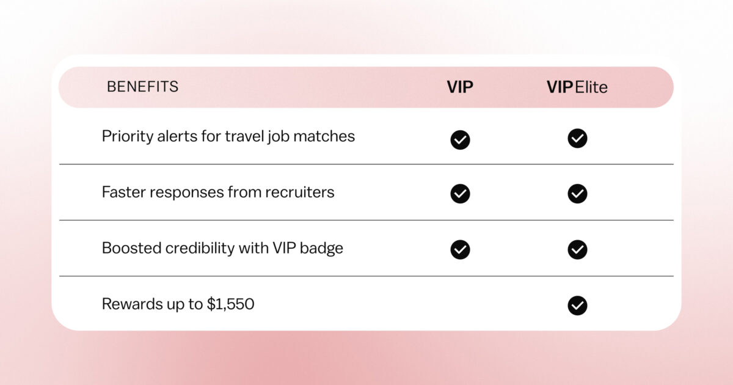
Task: Toggle VIP Elite checkmark for Rewards row
Action: tap(577, 305)
